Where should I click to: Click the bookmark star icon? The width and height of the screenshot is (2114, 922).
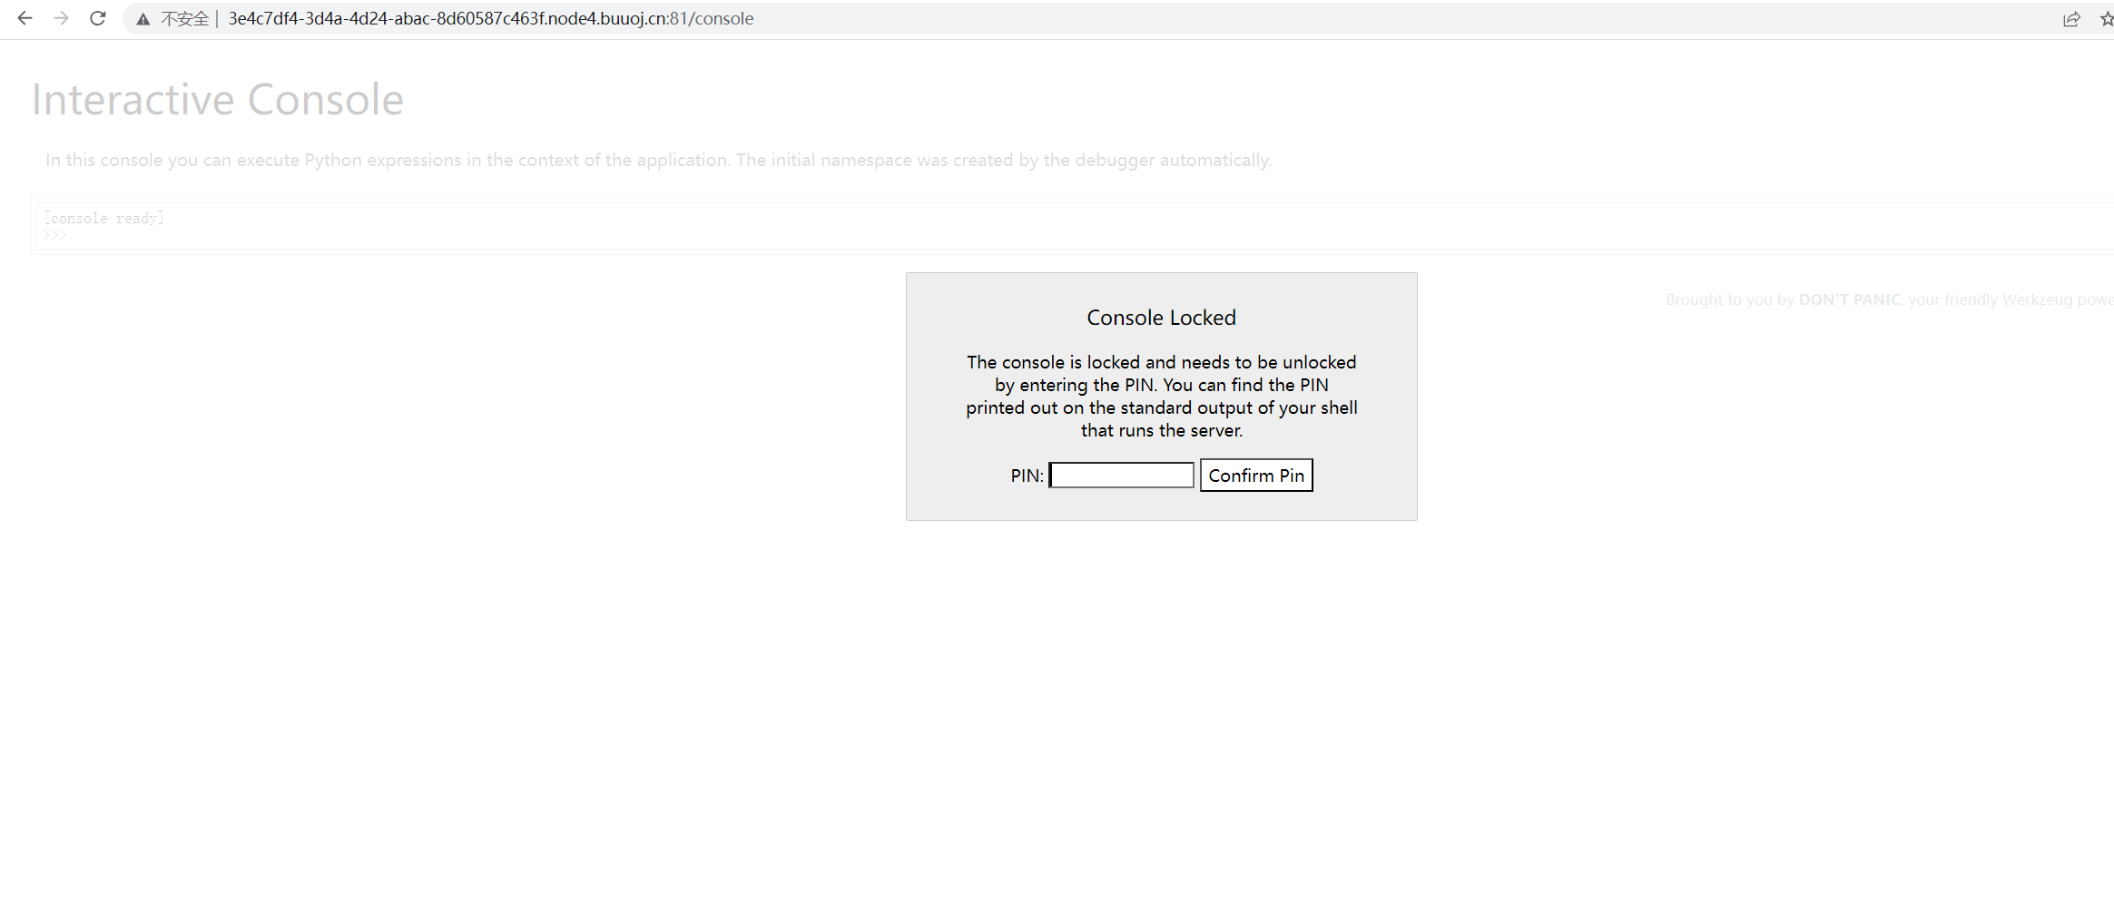pyautogui.click(x=2106, y=18)
